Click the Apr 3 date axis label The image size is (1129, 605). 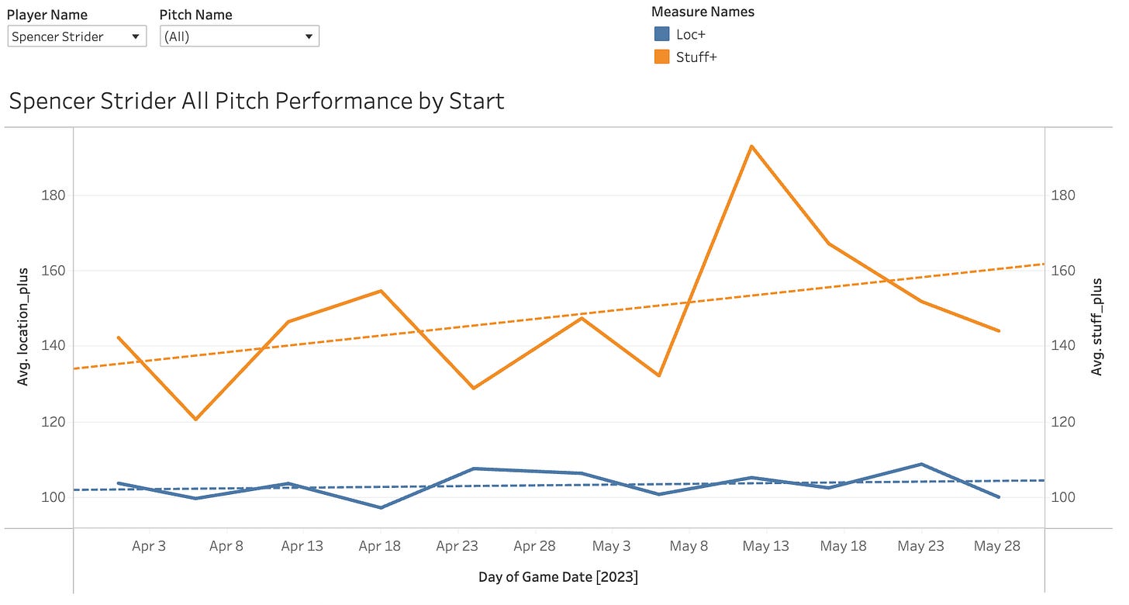pyautogui.click(x=149, y=546)
